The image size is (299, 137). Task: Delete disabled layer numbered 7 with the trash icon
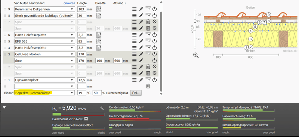(148, 22)
